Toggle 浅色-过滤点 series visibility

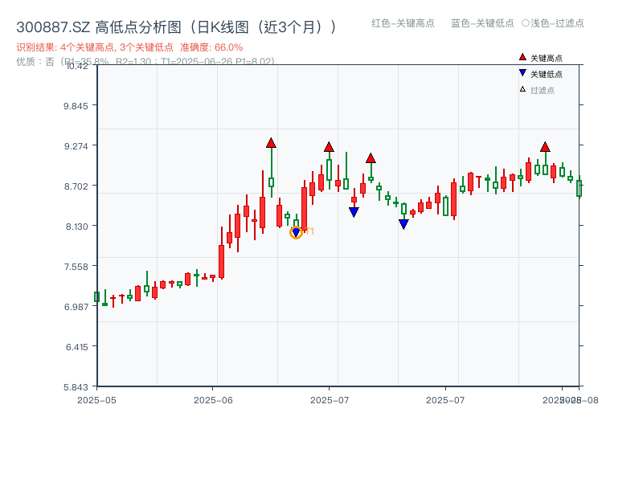[555, 24]
